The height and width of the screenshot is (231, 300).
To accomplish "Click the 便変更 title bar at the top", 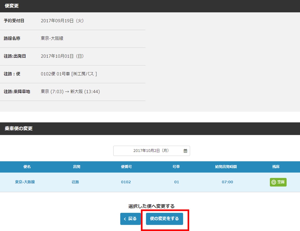I will [12, 6].
